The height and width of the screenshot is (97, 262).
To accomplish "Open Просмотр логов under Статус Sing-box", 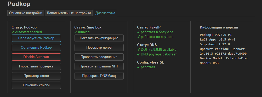I will 99,47.
